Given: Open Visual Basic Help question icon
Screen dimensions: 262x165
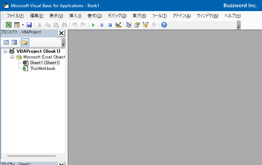Looking at the screenshot, I should pos(164,25).
